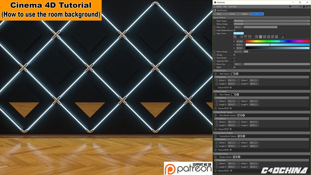Click the Neon Intesity value field
The image size is (311, 175).
pyautogui.click(x=238, y=51)
